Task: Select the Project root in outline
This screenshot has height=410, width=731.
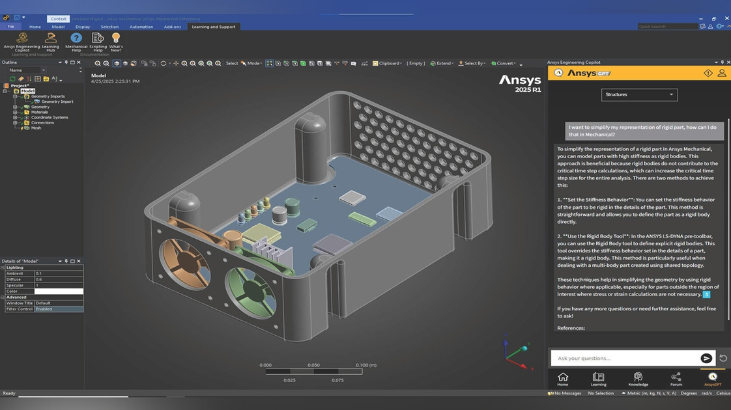Action: click(x=20, y=86)
